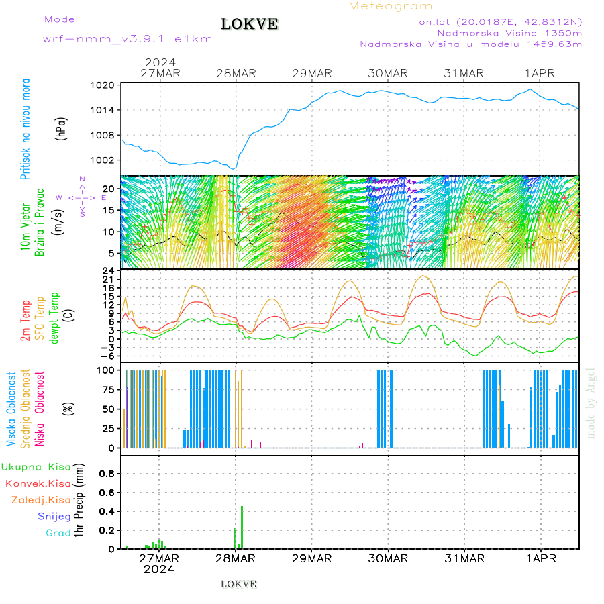Click the 0.8 precipitation axis value

point(107,474)
